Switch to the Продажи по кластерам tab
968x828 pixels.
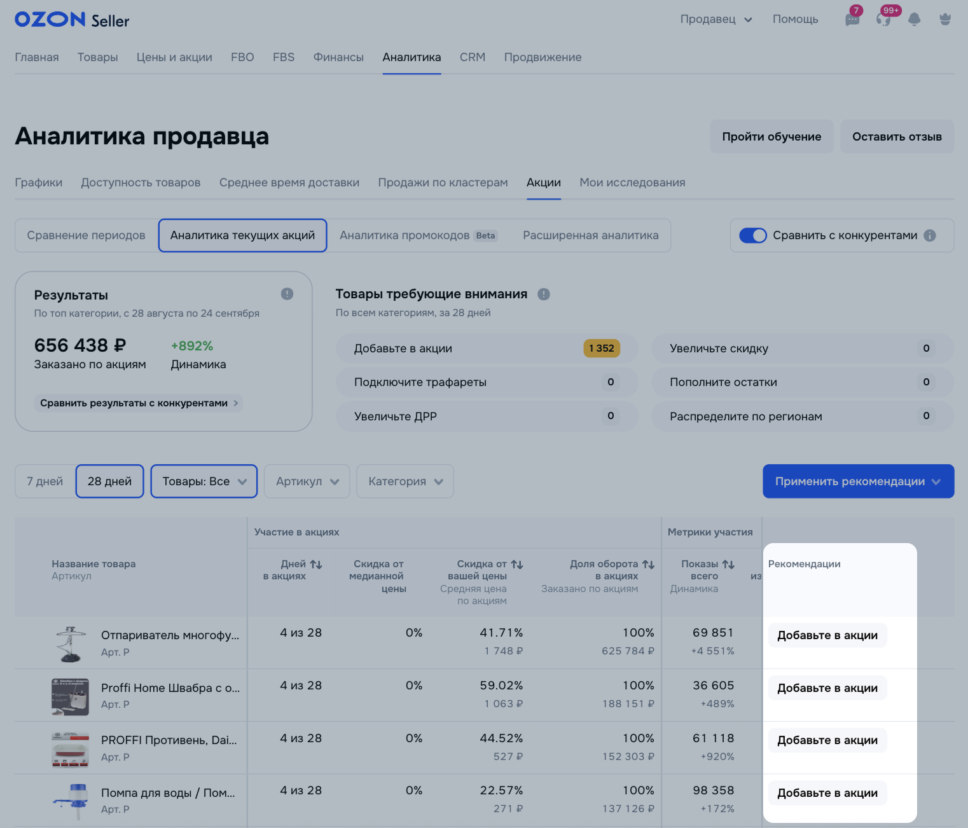coord(443,183)
